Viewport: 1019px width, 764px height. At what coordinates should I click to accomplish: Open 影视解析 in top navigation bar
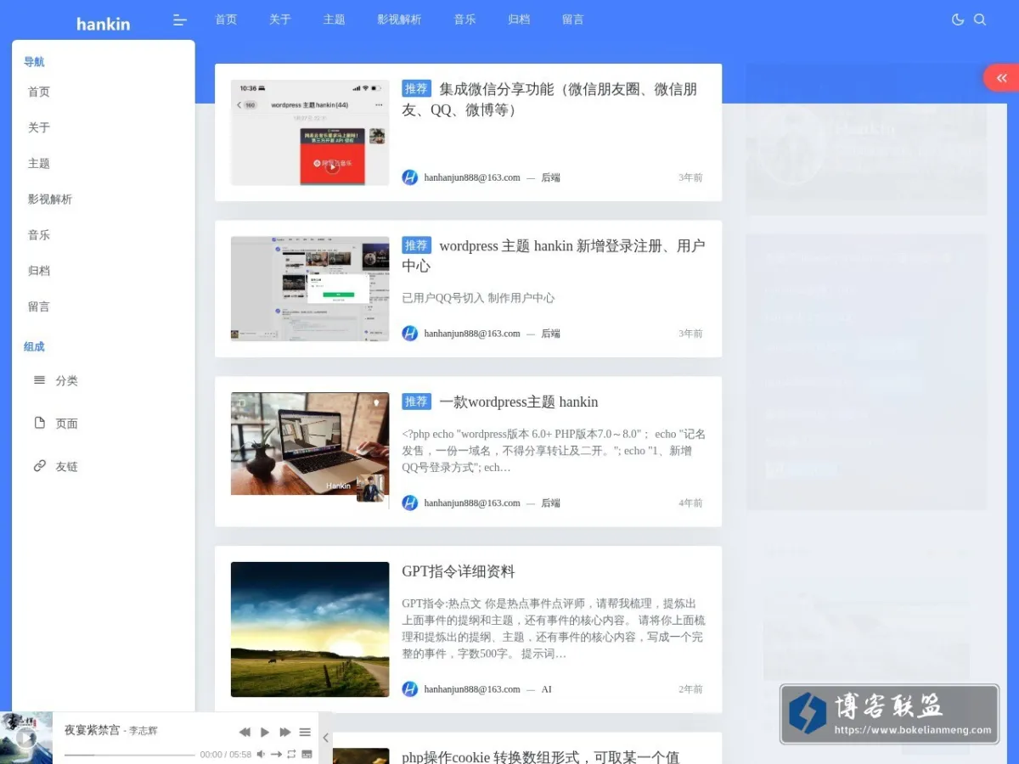point(399,20)
